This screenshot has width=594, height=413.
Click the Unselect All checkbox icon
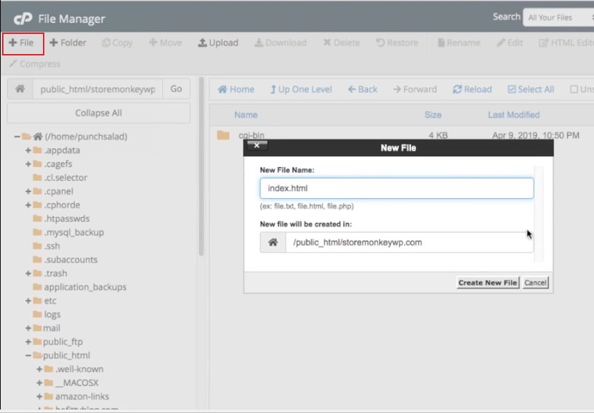tap(574, 89)
